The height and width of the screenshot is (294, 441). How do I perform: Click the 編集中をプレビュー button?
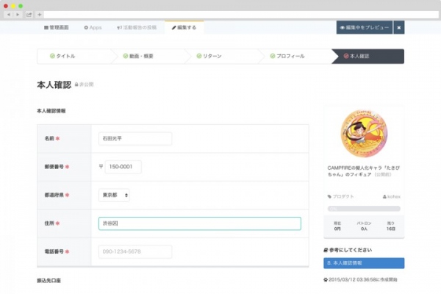[365, 28]
